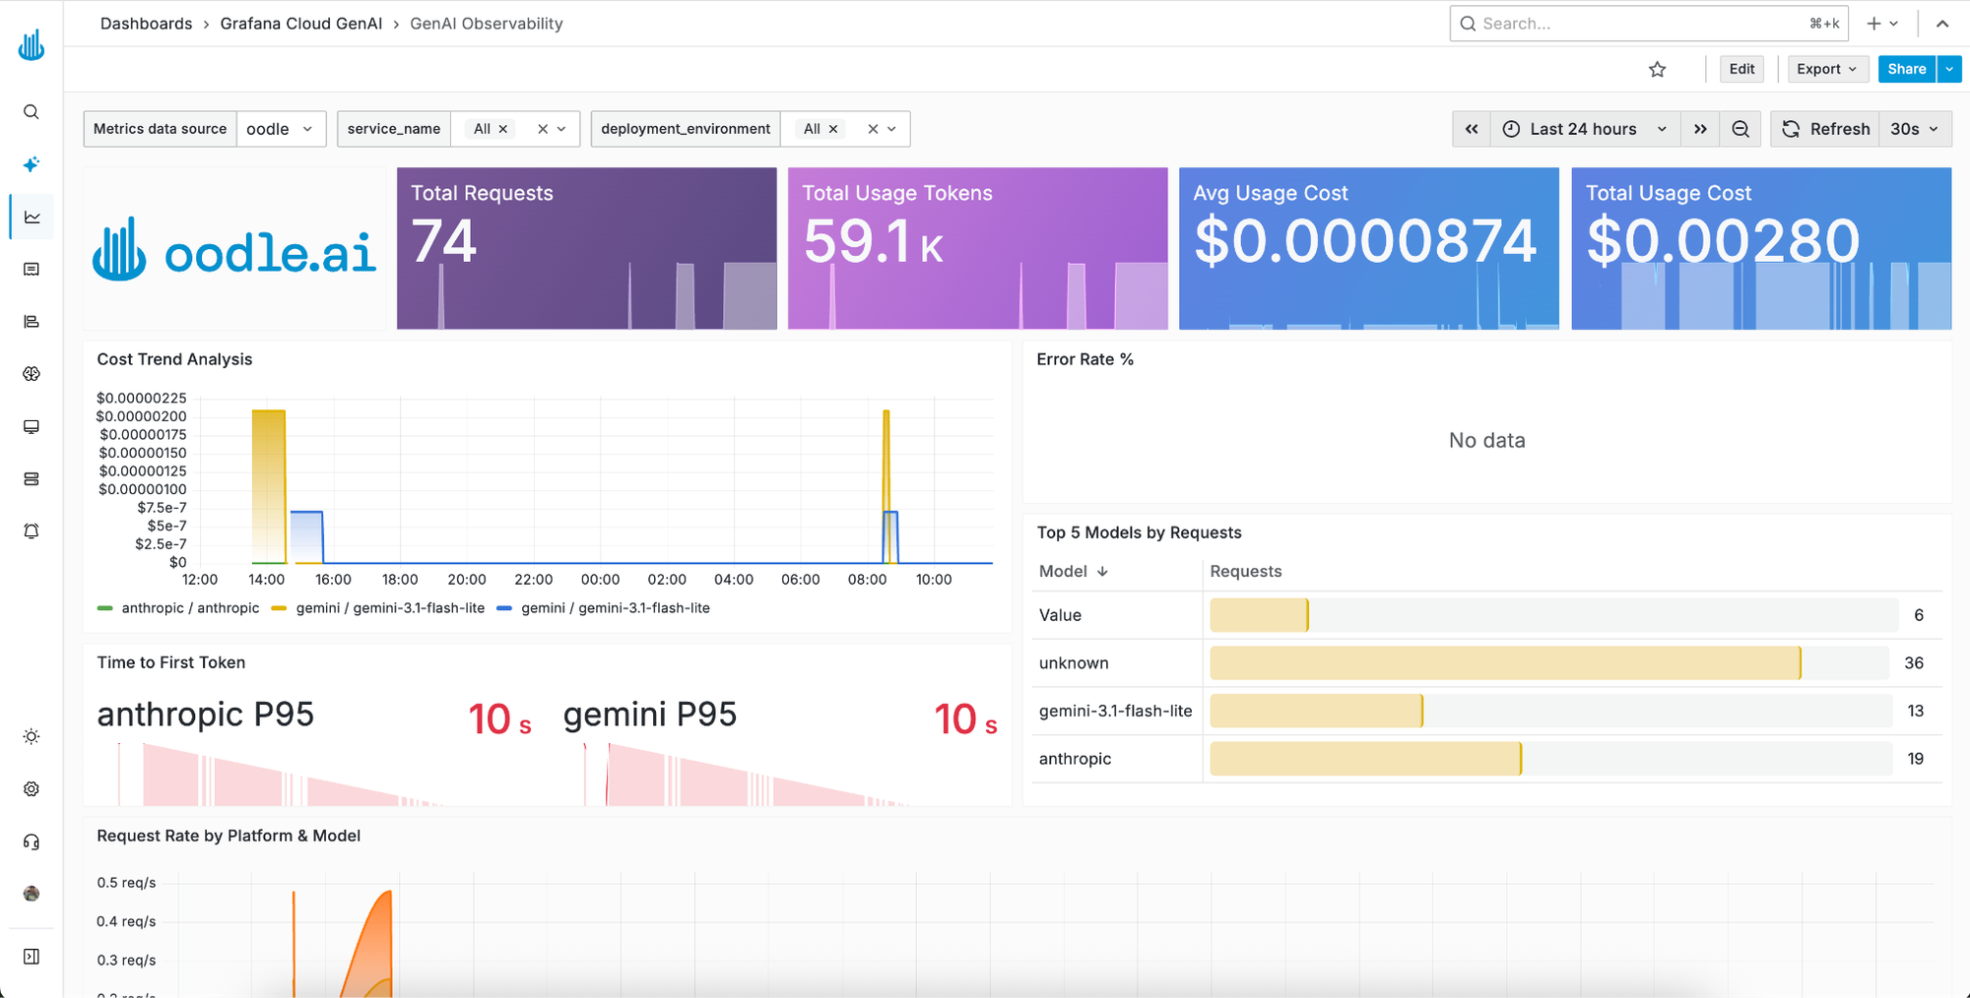Shift time range backward with double-left arrows

1472,129
